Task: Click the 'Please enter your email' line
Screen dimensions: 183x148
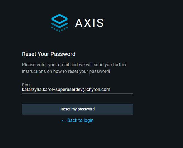Action: [x=74, y=65]
